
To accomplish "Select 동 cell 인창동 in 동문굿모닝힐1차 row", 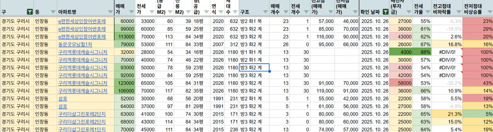I will tap(45, 44).
